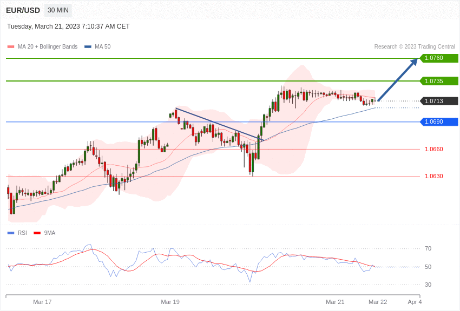Toggle the '9MA' legend label
460x311 pixels.
[50, 233]
